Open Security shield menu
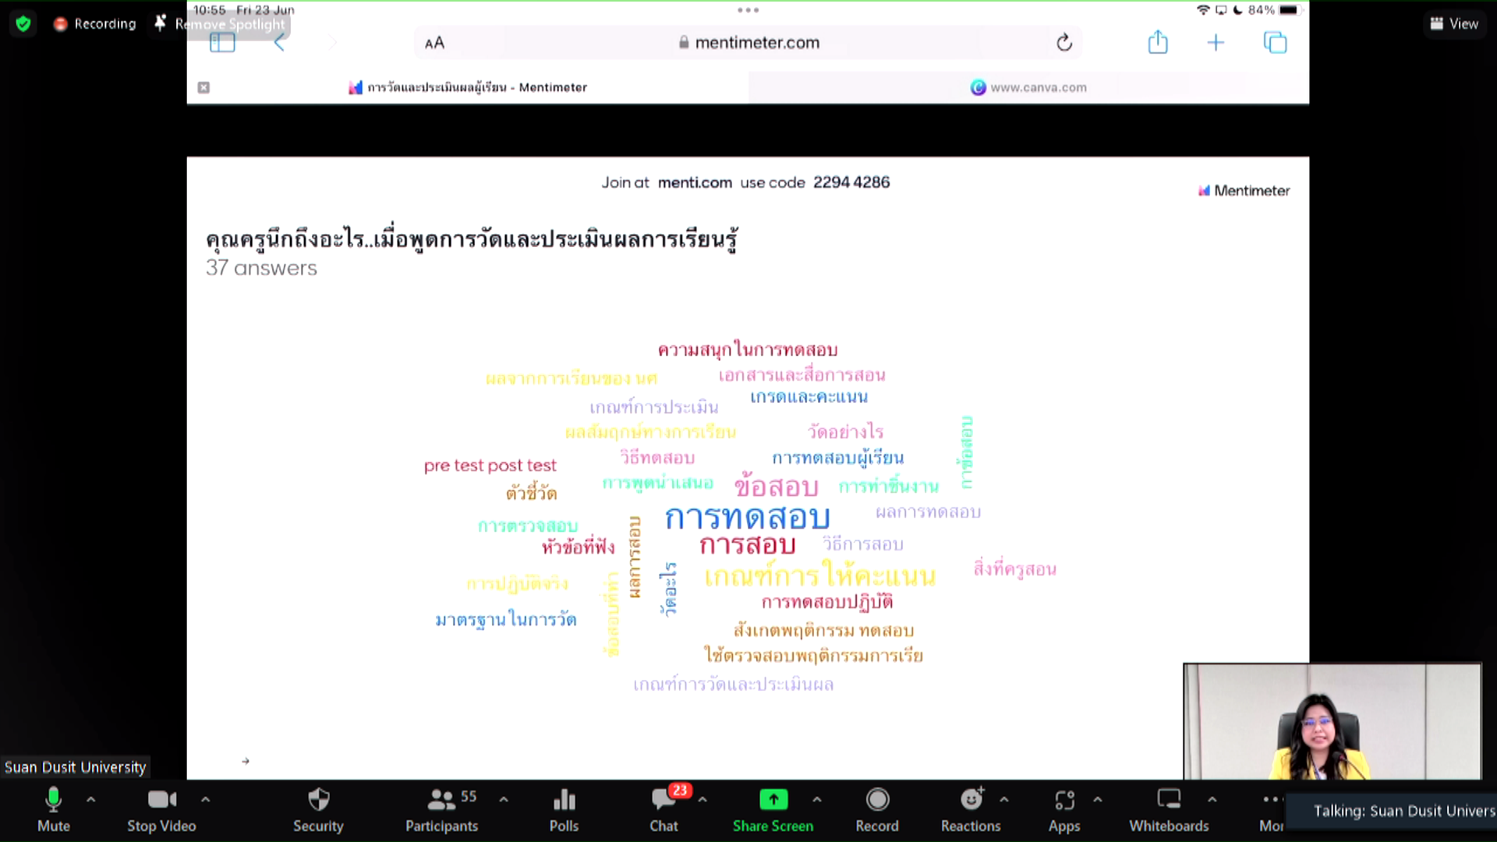This screenshot has width=1497, height=842. tap(318, 809)
